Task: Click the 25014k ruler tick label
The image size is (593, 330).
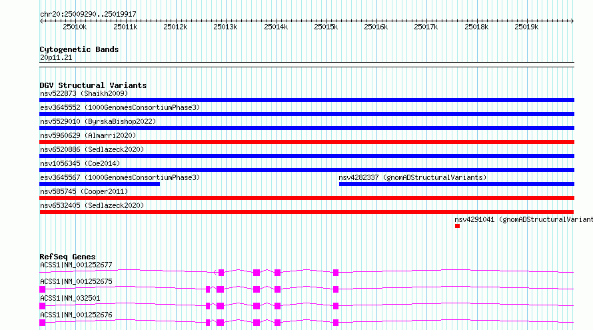Action: (x=276, y=27)
